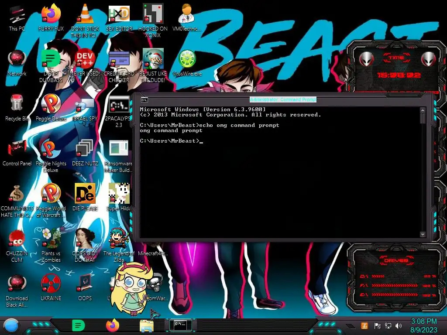Viewport: 447px width, 335px height.
Task: Open File Explorer from taskbar
Action: (147, 326)
